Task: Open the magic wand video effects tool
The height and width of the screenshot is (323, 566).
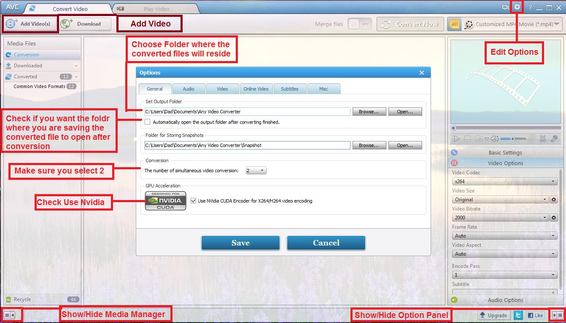Action: pos(555,138)
